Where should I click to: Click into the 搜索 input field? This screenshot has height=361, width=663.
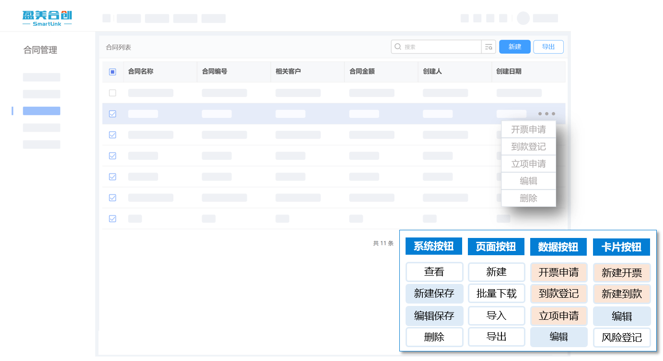tap(441, 47)
